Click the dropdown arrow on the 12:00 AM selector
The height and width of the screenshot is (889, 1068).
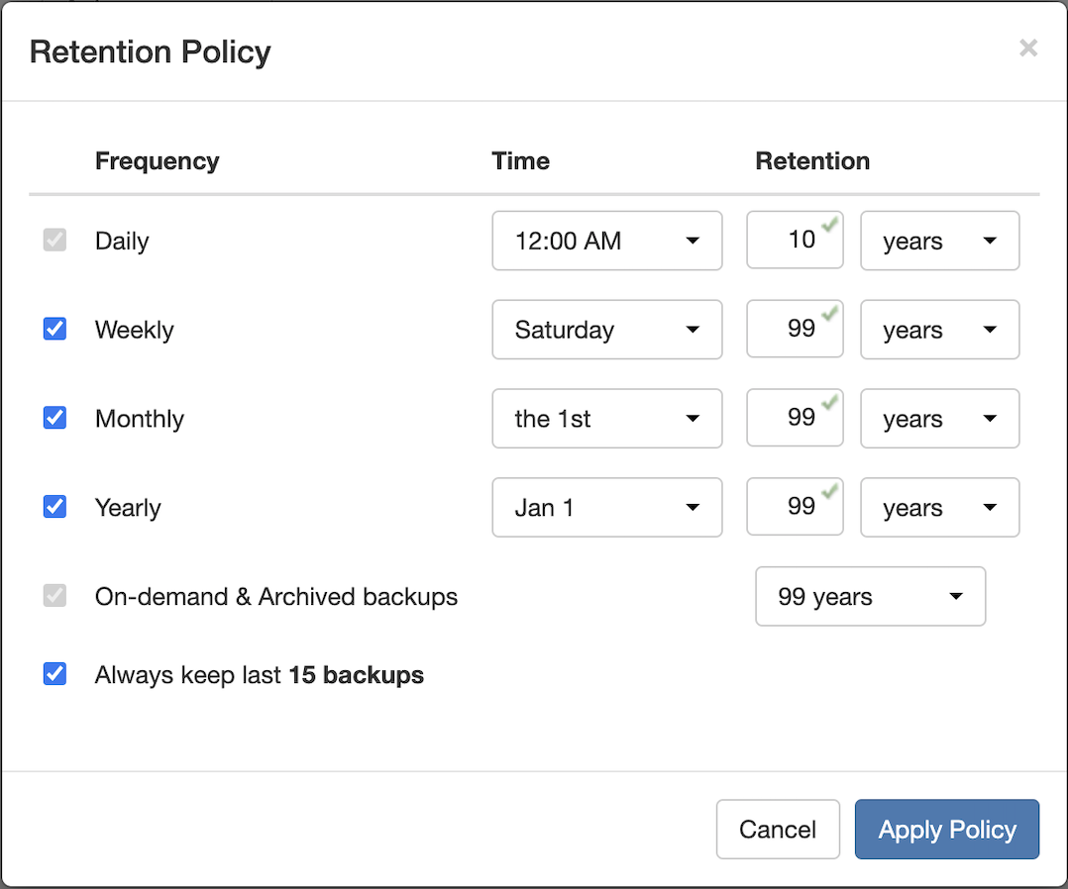coord(694,241)
